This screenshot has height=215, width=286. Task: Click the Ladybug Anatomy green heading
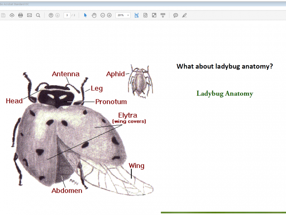[x=225, y=94]
